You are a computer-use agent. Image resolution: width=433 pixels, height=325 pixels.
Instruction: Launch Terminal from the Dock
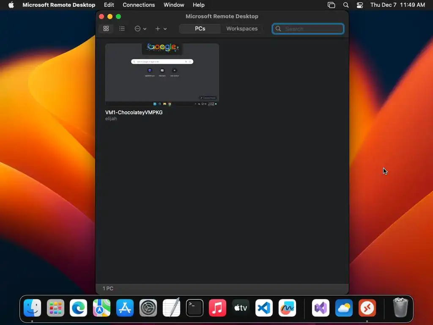(x=195, y=308)
